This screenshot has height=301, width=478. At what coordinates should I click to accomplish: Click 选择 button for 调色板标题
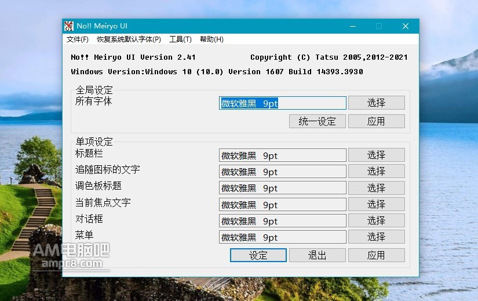pos(377,188)
